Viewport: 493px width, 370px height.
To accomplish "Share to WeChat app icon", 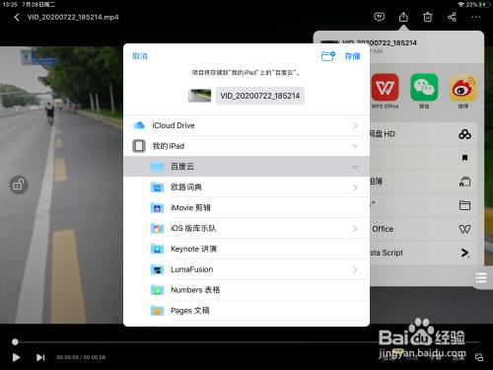I will (x=424, y=88).
